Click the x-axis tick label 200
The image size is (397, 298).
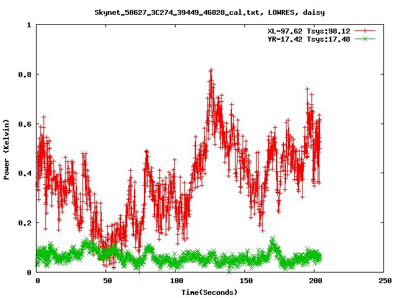(x=316, y=281)
